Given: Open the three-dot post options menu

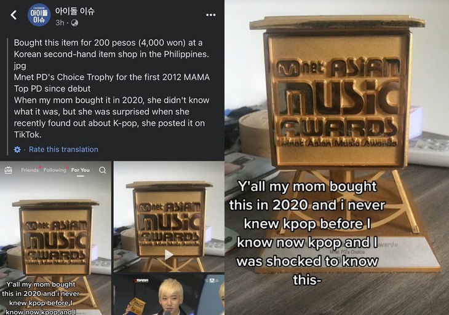Looking at the screenshot, I should coord(211,15).
